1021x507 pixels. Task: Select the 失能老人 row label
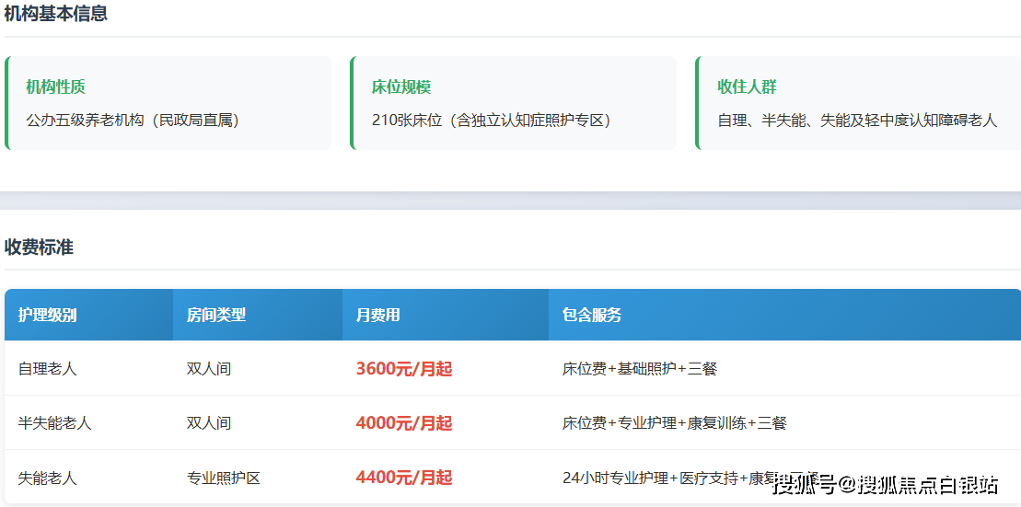click(x=48, y=478)
